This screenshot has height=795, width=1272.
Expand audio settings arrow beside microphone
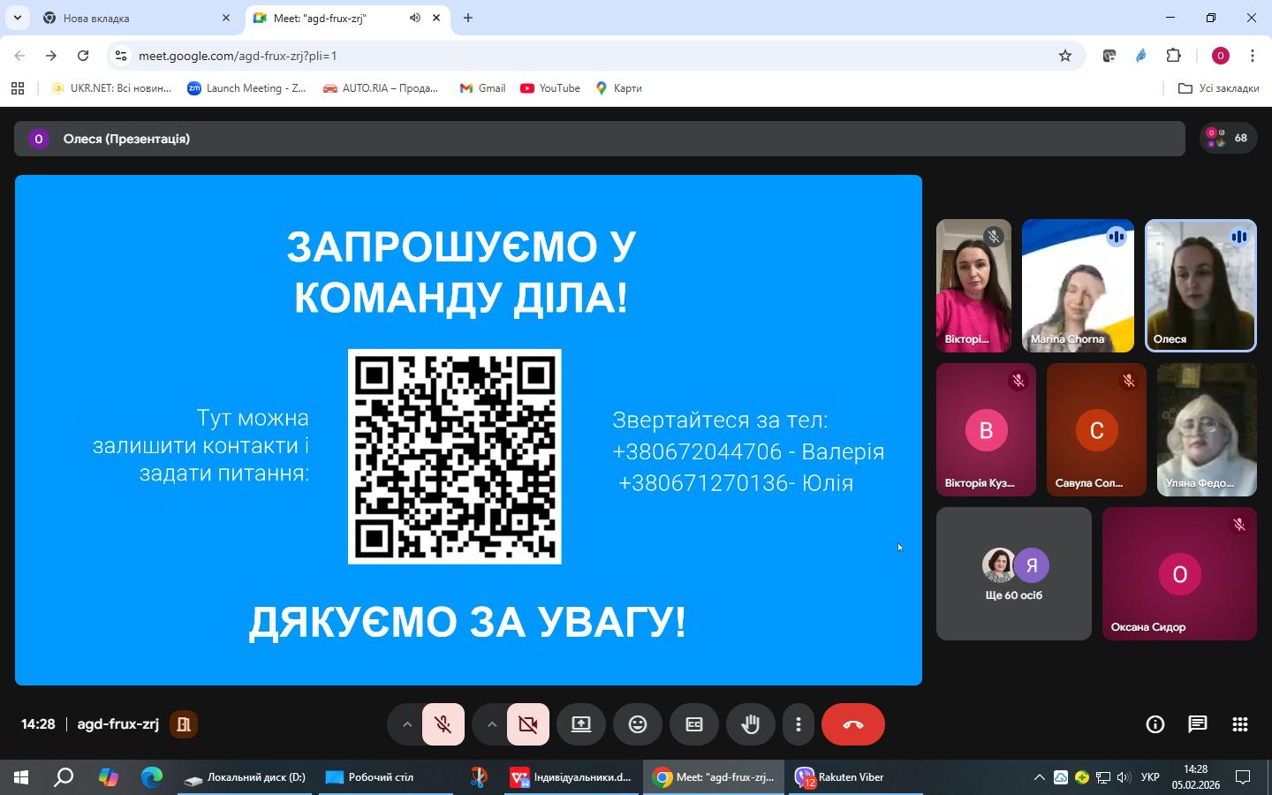tap(406, 724)
